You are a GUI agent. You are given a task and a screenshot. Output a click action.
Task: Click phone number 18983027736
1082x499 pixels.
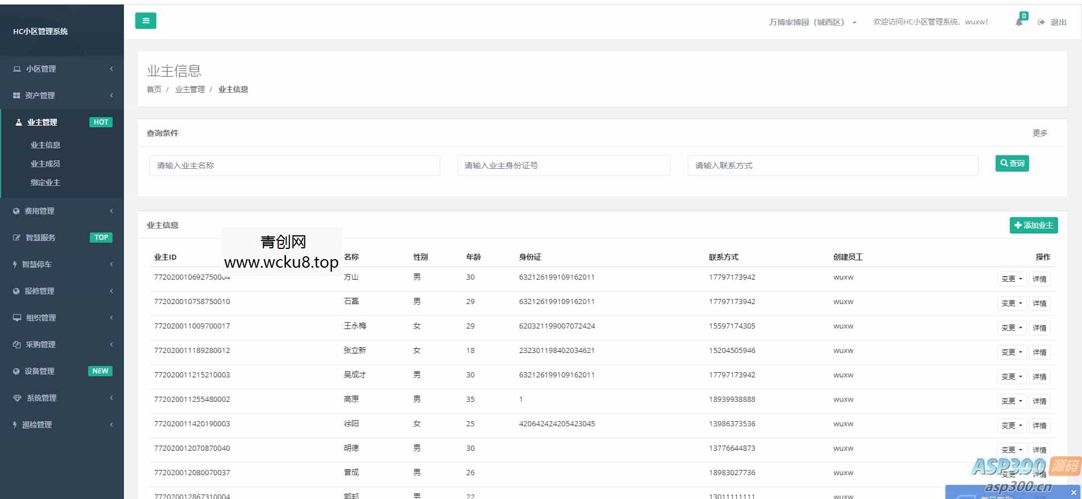click(x=732, y=473)
